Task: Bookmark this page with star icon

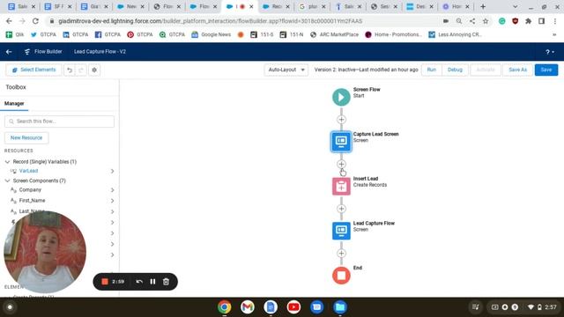Action: point(486,21)
